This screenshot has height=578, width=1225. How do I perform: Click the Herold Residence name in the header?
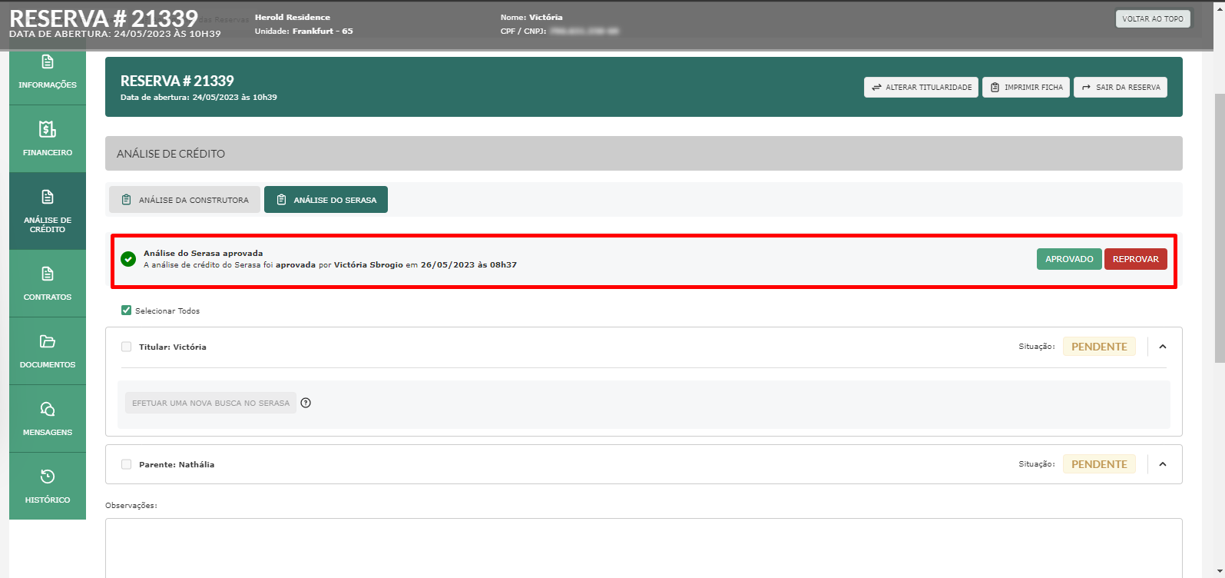(293, 17)
